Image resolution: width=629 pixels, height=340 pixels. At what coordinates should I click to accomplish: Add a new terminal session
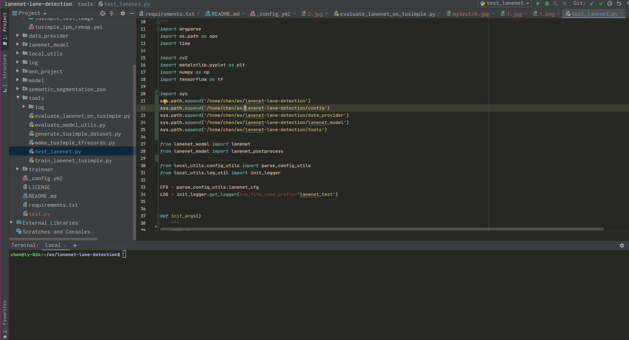[x=75, y=245]
